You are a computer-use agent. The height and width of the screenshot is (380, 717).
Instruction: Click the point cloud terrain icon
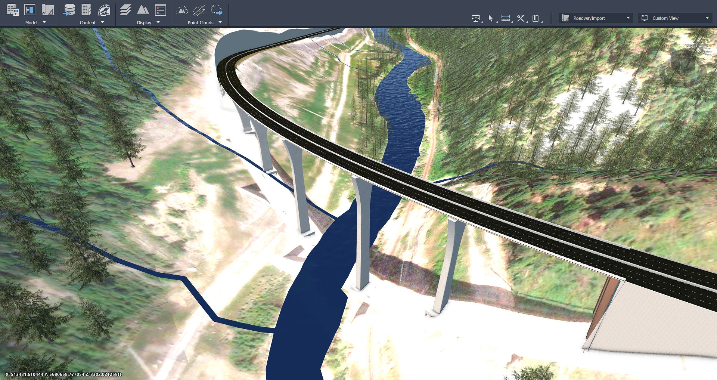[181, 10]
